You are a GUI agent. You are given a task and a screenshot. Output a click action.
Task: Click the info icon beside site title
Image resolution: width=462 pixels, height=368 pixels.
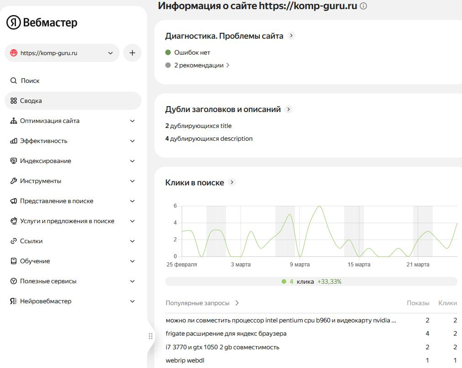pyautogui.click(x=363, y=6)
